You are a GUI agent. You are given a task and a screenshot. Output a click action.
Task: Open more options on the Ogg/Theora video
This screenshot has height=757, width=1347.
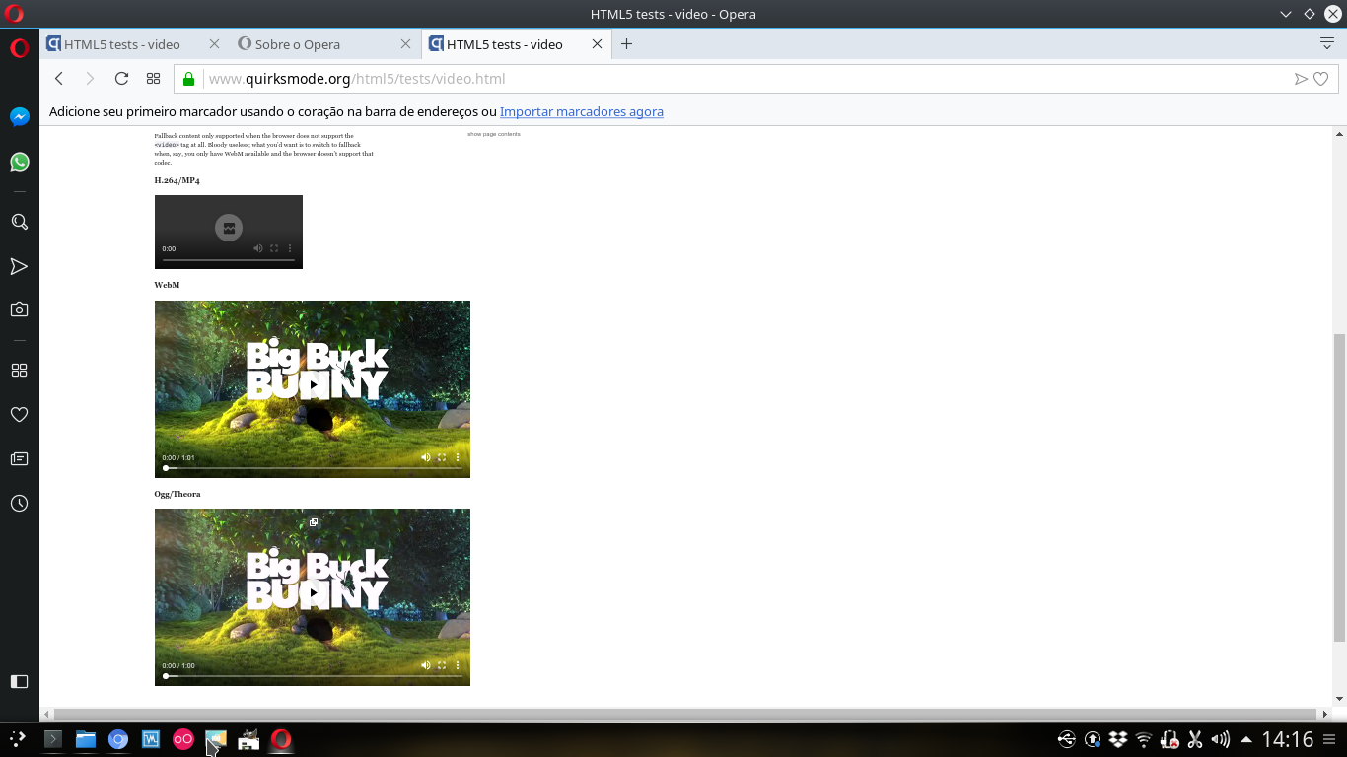458,665
